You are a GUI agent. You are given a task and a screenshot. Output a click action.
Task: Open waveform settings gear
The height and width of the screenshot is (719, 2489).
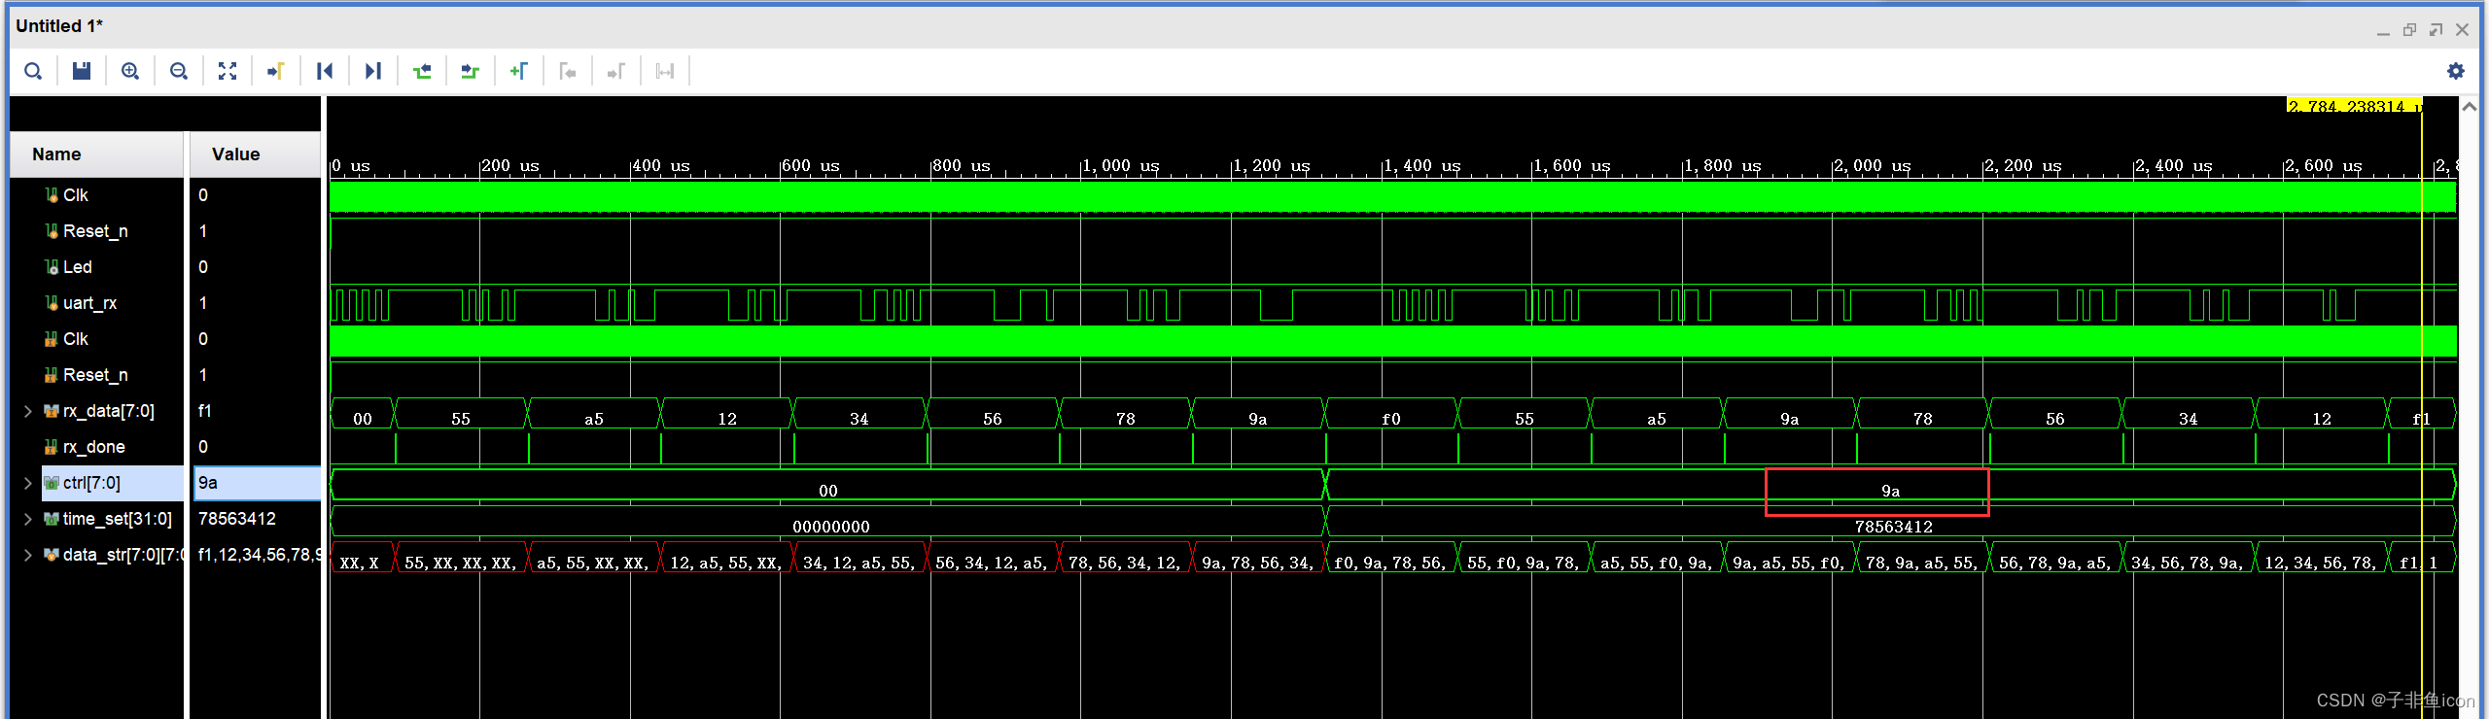tap(2456, 71)
